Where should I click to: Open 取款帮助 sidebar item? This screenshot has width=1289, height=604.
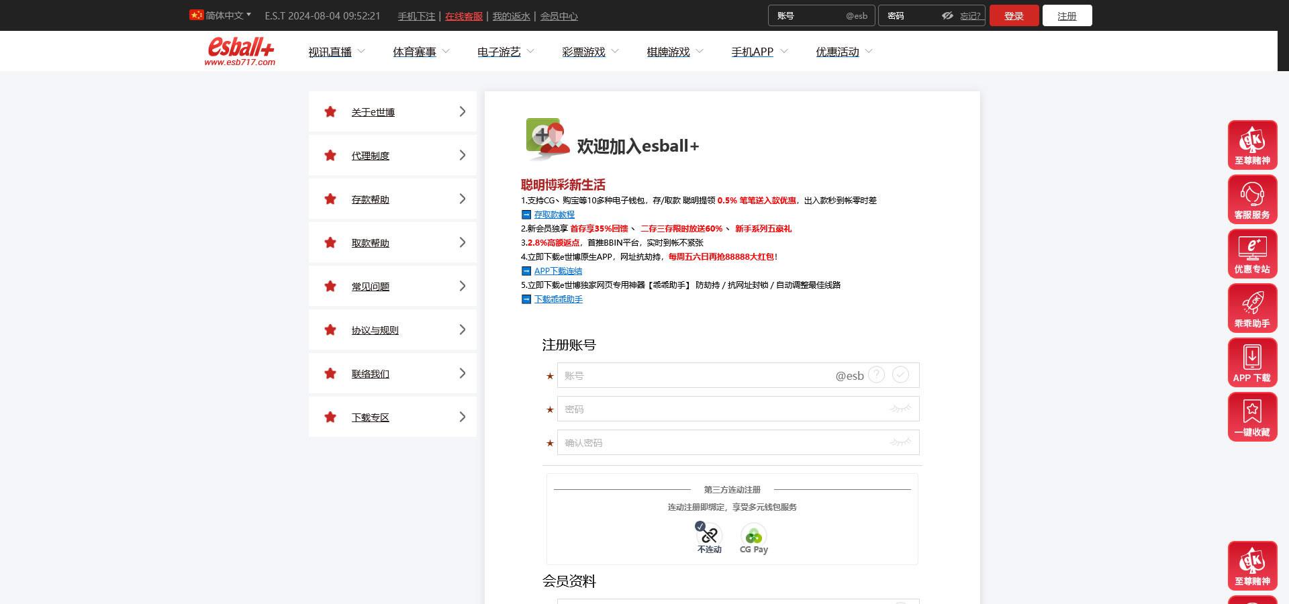pos(393,242)
